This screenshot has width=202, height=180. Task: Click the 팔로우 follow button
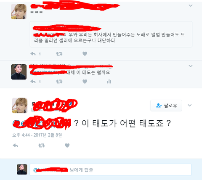tap(166, 106)
